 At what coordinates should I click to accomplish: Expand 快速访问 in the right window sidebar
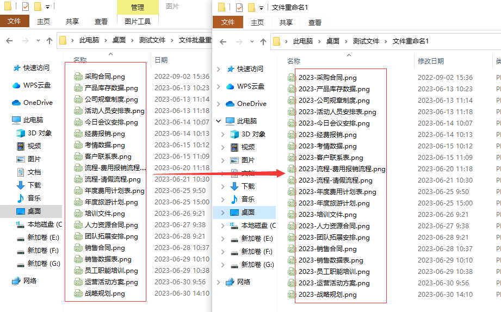pyautogui.click(x=219, y=69)
